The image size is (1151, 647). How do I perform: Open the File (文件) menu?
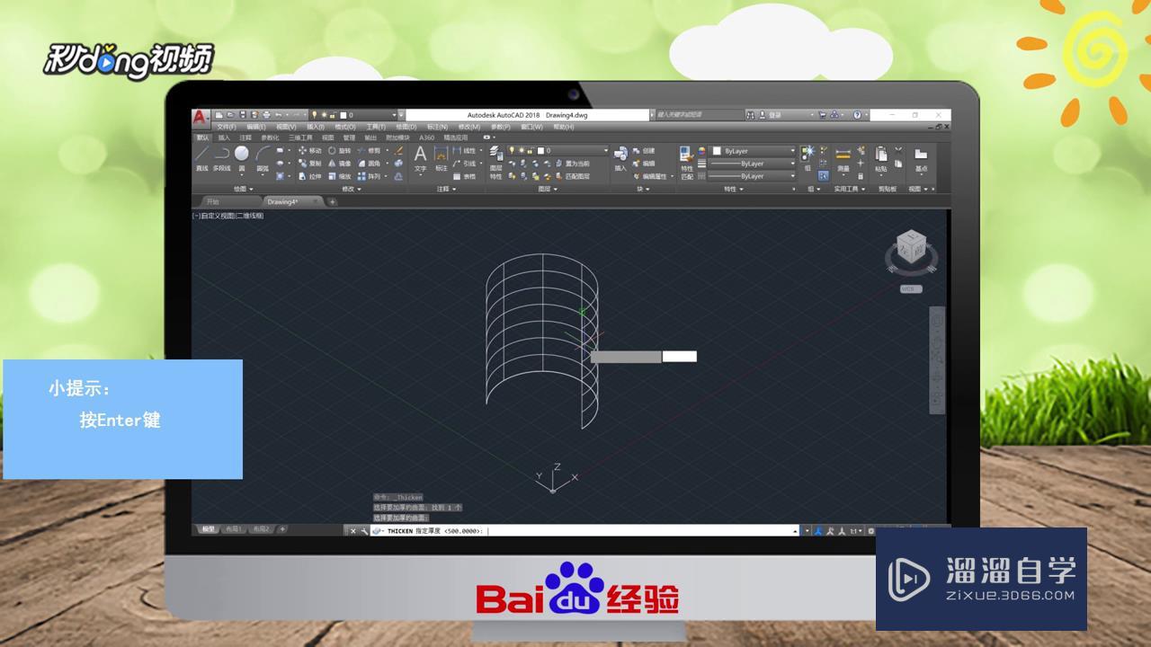tap(227, 127)
